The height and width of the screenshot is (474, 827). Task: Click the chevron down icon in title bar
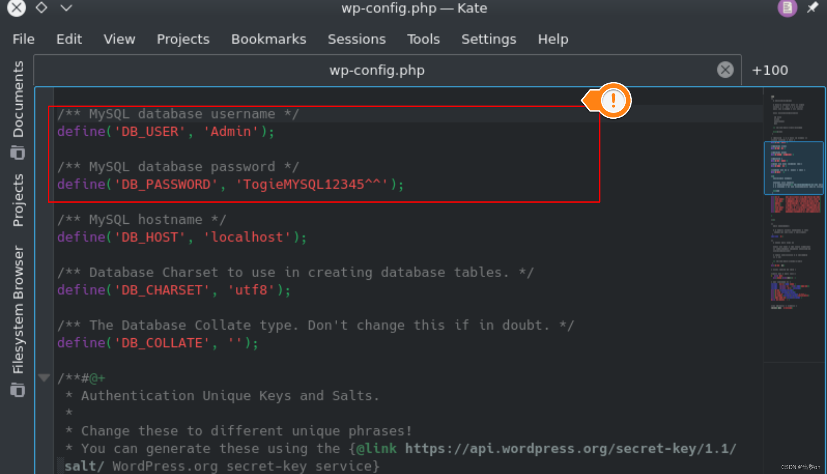tap(66, 7)
